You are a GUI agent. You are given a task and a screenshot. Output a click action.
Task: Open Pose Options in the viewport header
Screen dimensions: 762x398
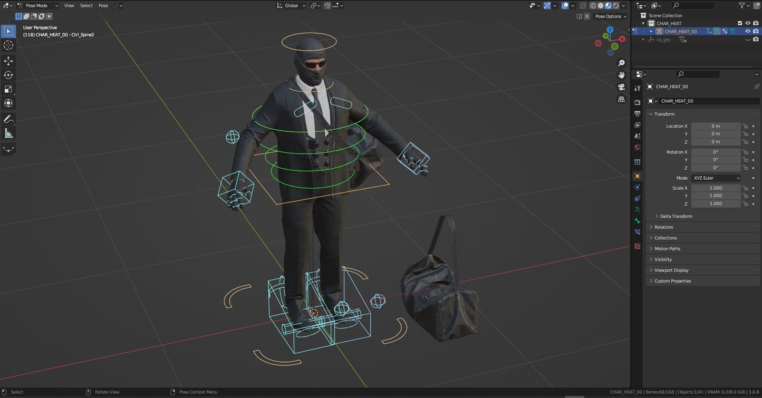[x=609, y=16]
